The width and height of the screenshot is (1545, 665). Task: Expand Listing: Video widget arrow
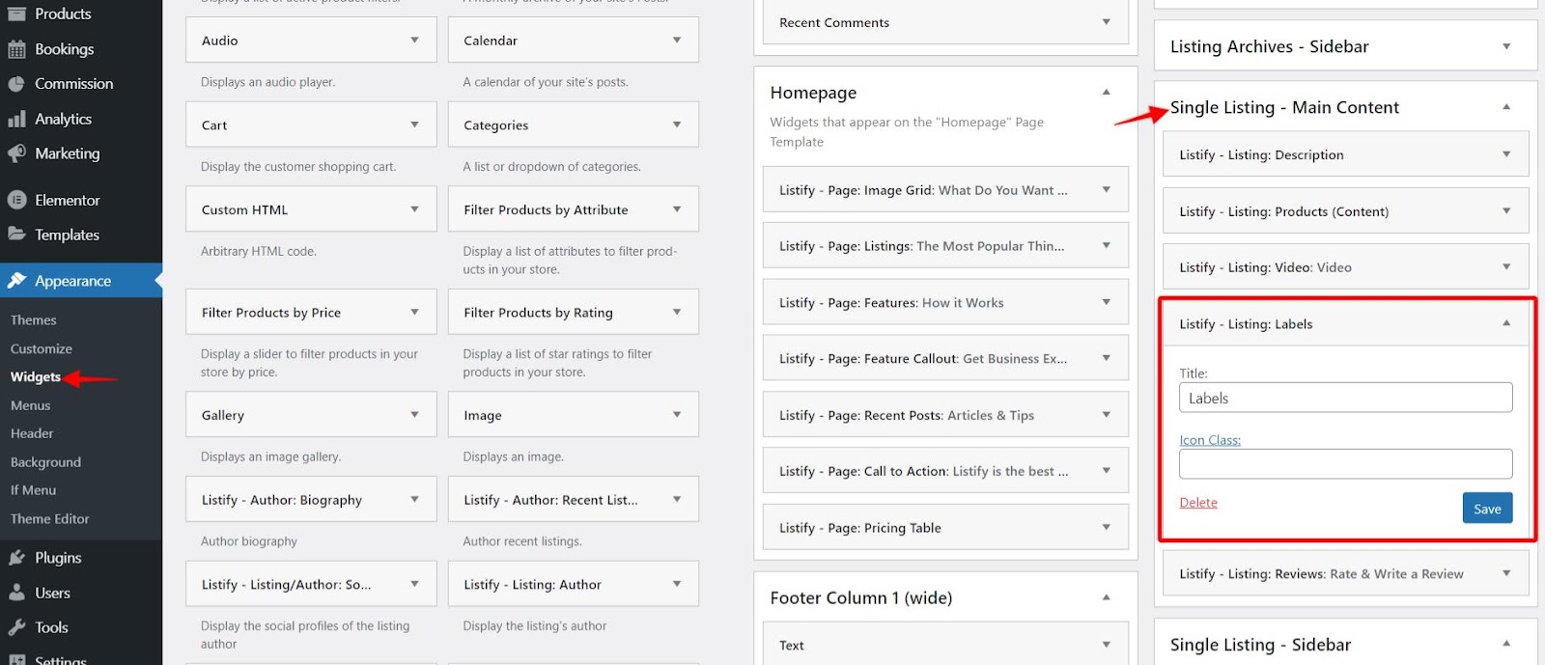tap(1506, 266)
